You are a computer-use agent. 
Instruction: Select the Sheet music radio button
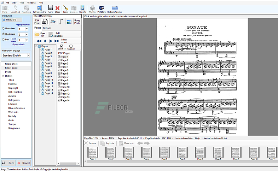(x=3, y=34)
